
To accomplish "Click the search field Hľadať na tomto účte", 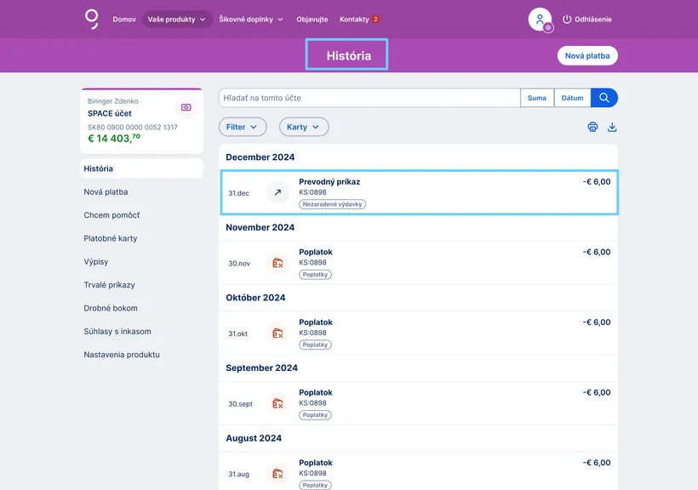I will click(x=369, y=98).
